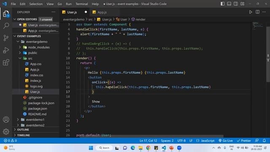Expand the eventdemo1 folder
Image resolution: width=270 pixels, height=152 pixels.
[18, 119]
